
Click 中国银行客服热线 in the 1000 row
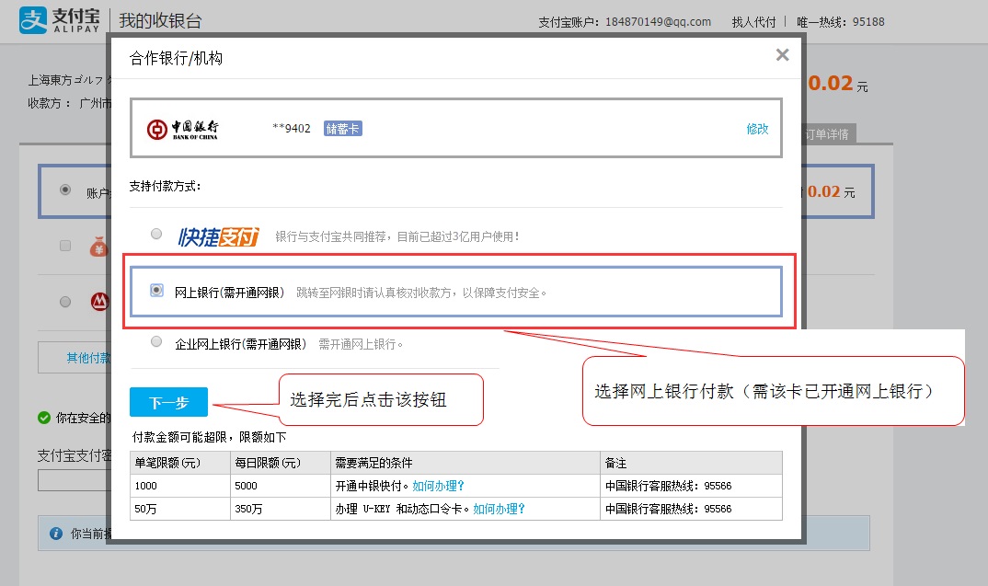[669, 486]
